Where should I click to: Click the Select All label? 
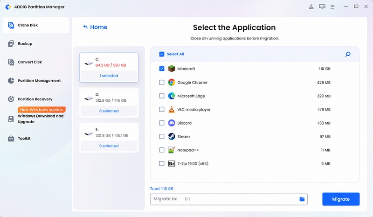[x=175, y=54]
